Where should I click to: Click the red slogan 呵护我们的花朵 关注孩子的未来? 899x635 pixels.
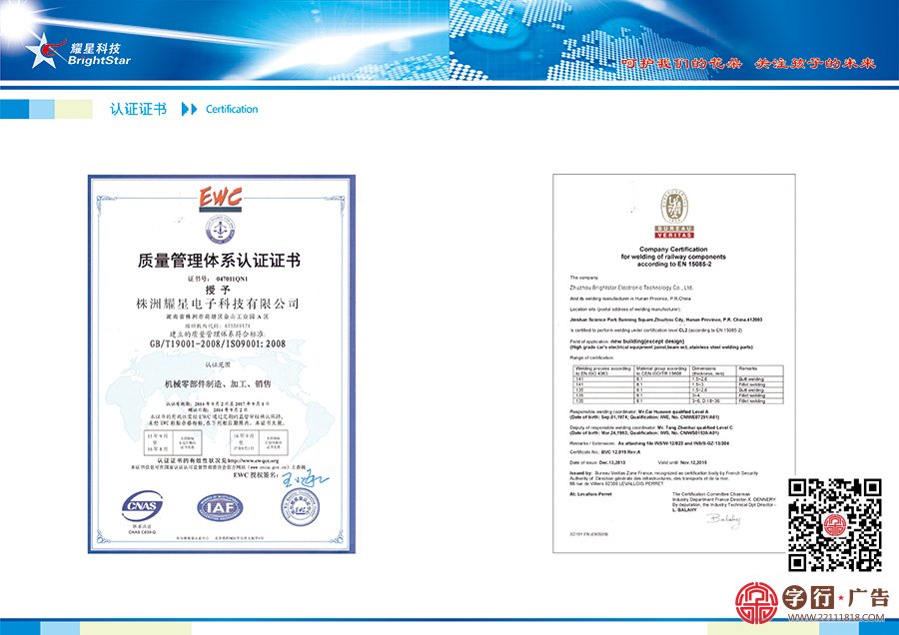[x=749, y=63]
